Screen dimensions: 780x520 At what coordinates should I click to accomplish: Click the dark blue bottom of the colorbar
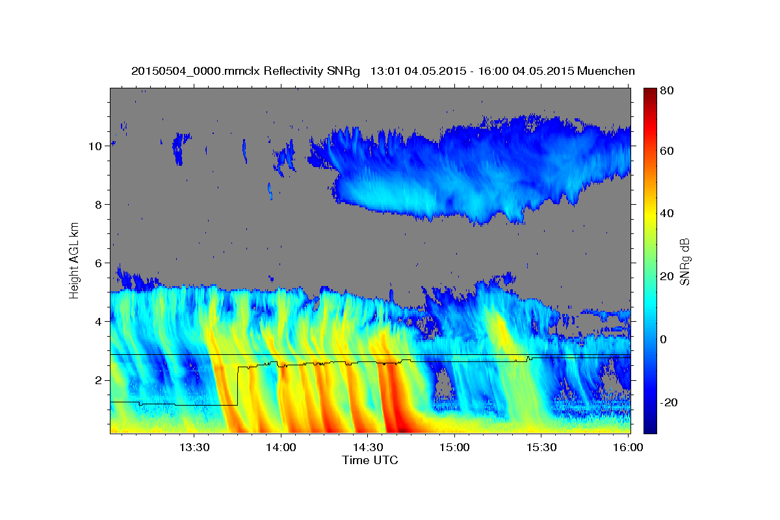pyautogui.click(x=650, y=426)
